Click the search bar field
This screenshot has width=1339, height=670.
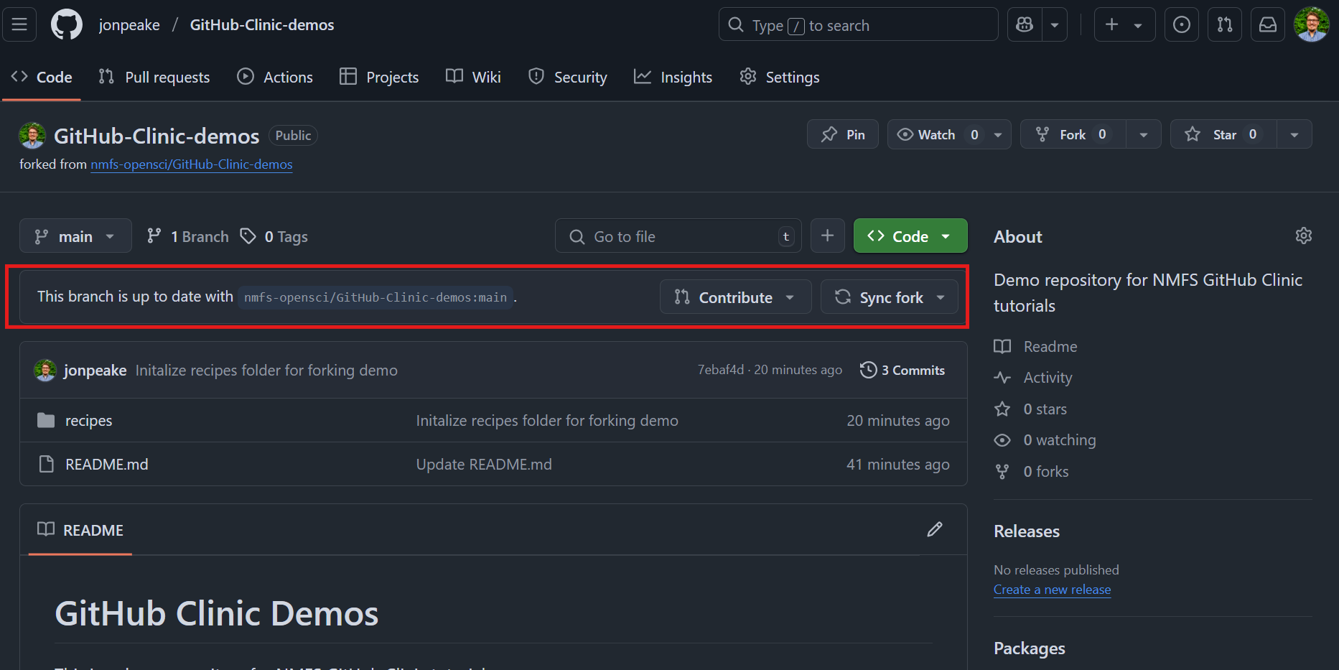[858, 25]
